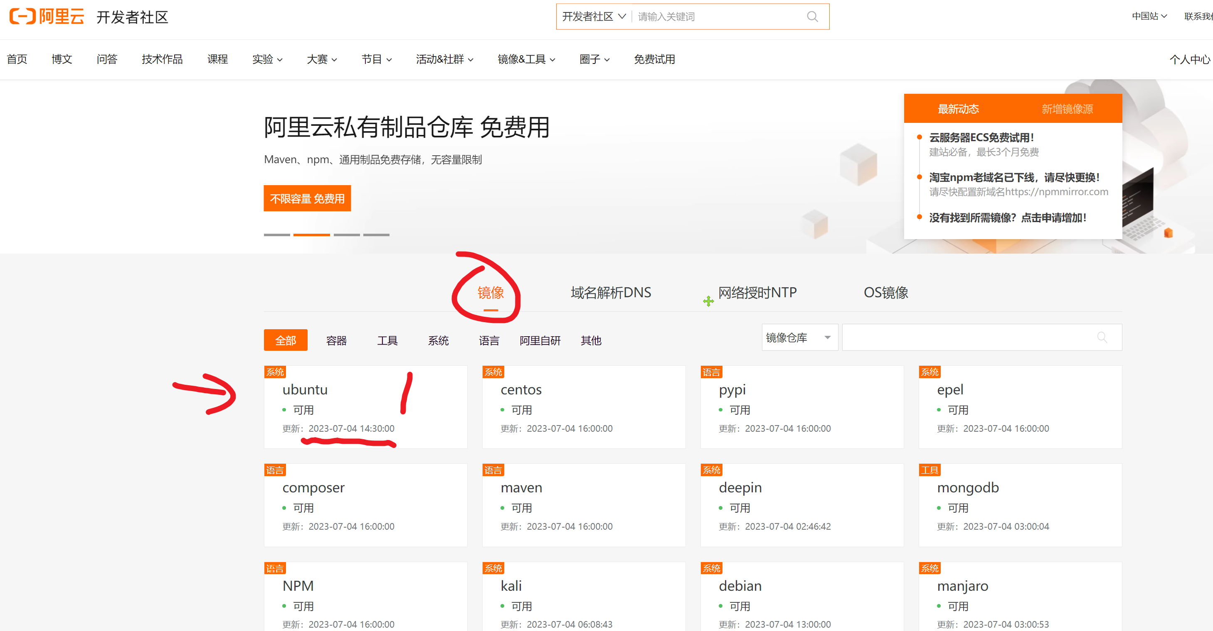Expand the 活动&社群 menu
The image size is (1213, 631).
click(444, 59)
